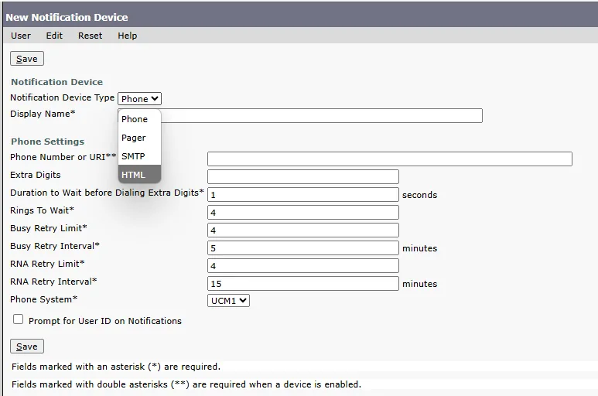The height and width of the screenshot is (396, 598).
Task: Click the top Save button
Action: 27,59
